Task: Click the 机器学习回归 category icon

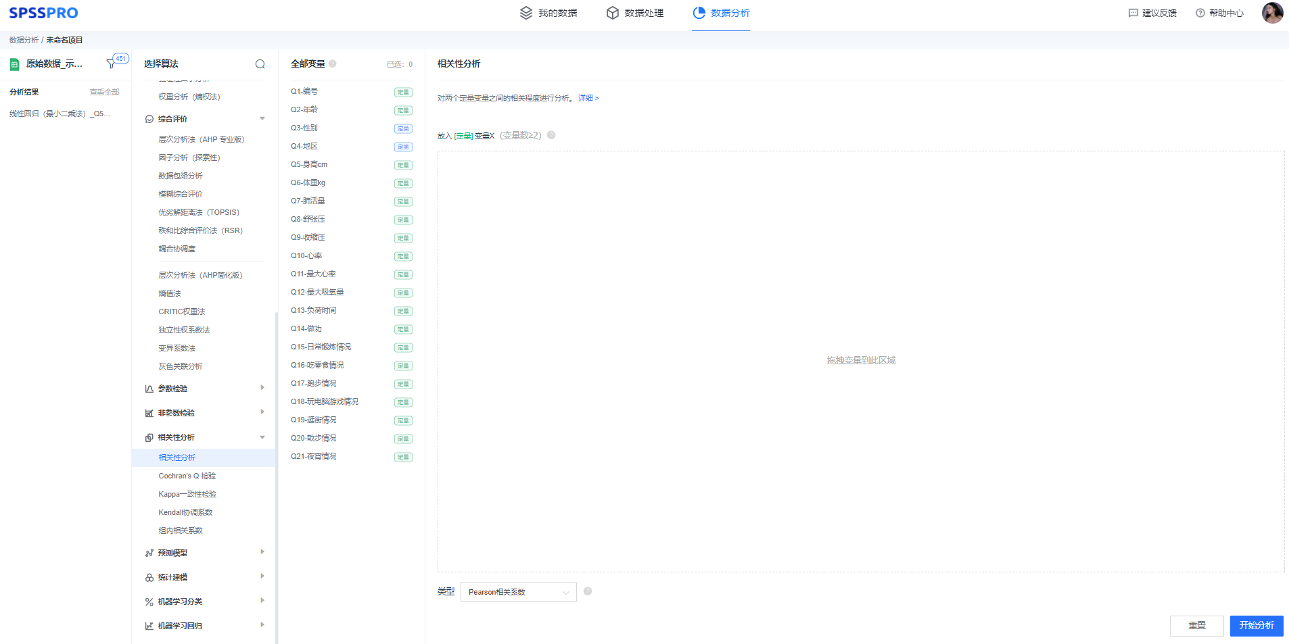Action: pyautogui.click(x=149, y=626)
